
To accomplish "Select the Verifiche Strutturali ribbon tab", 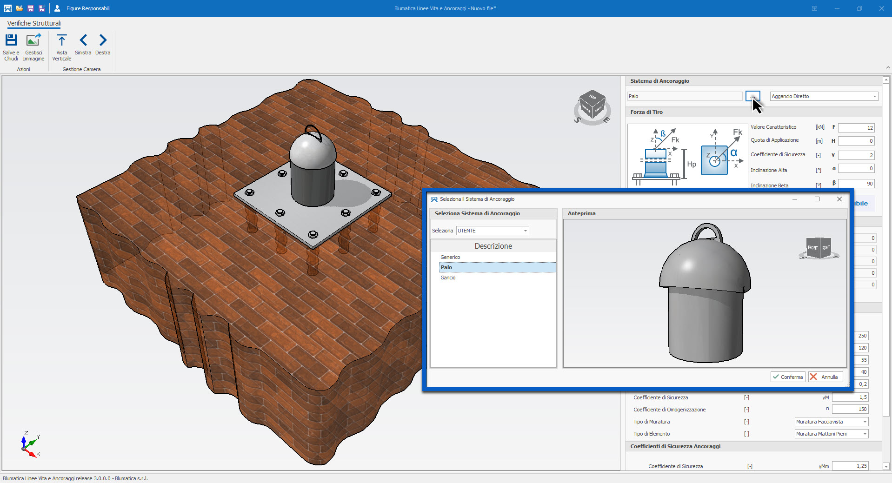I will 34,23.
